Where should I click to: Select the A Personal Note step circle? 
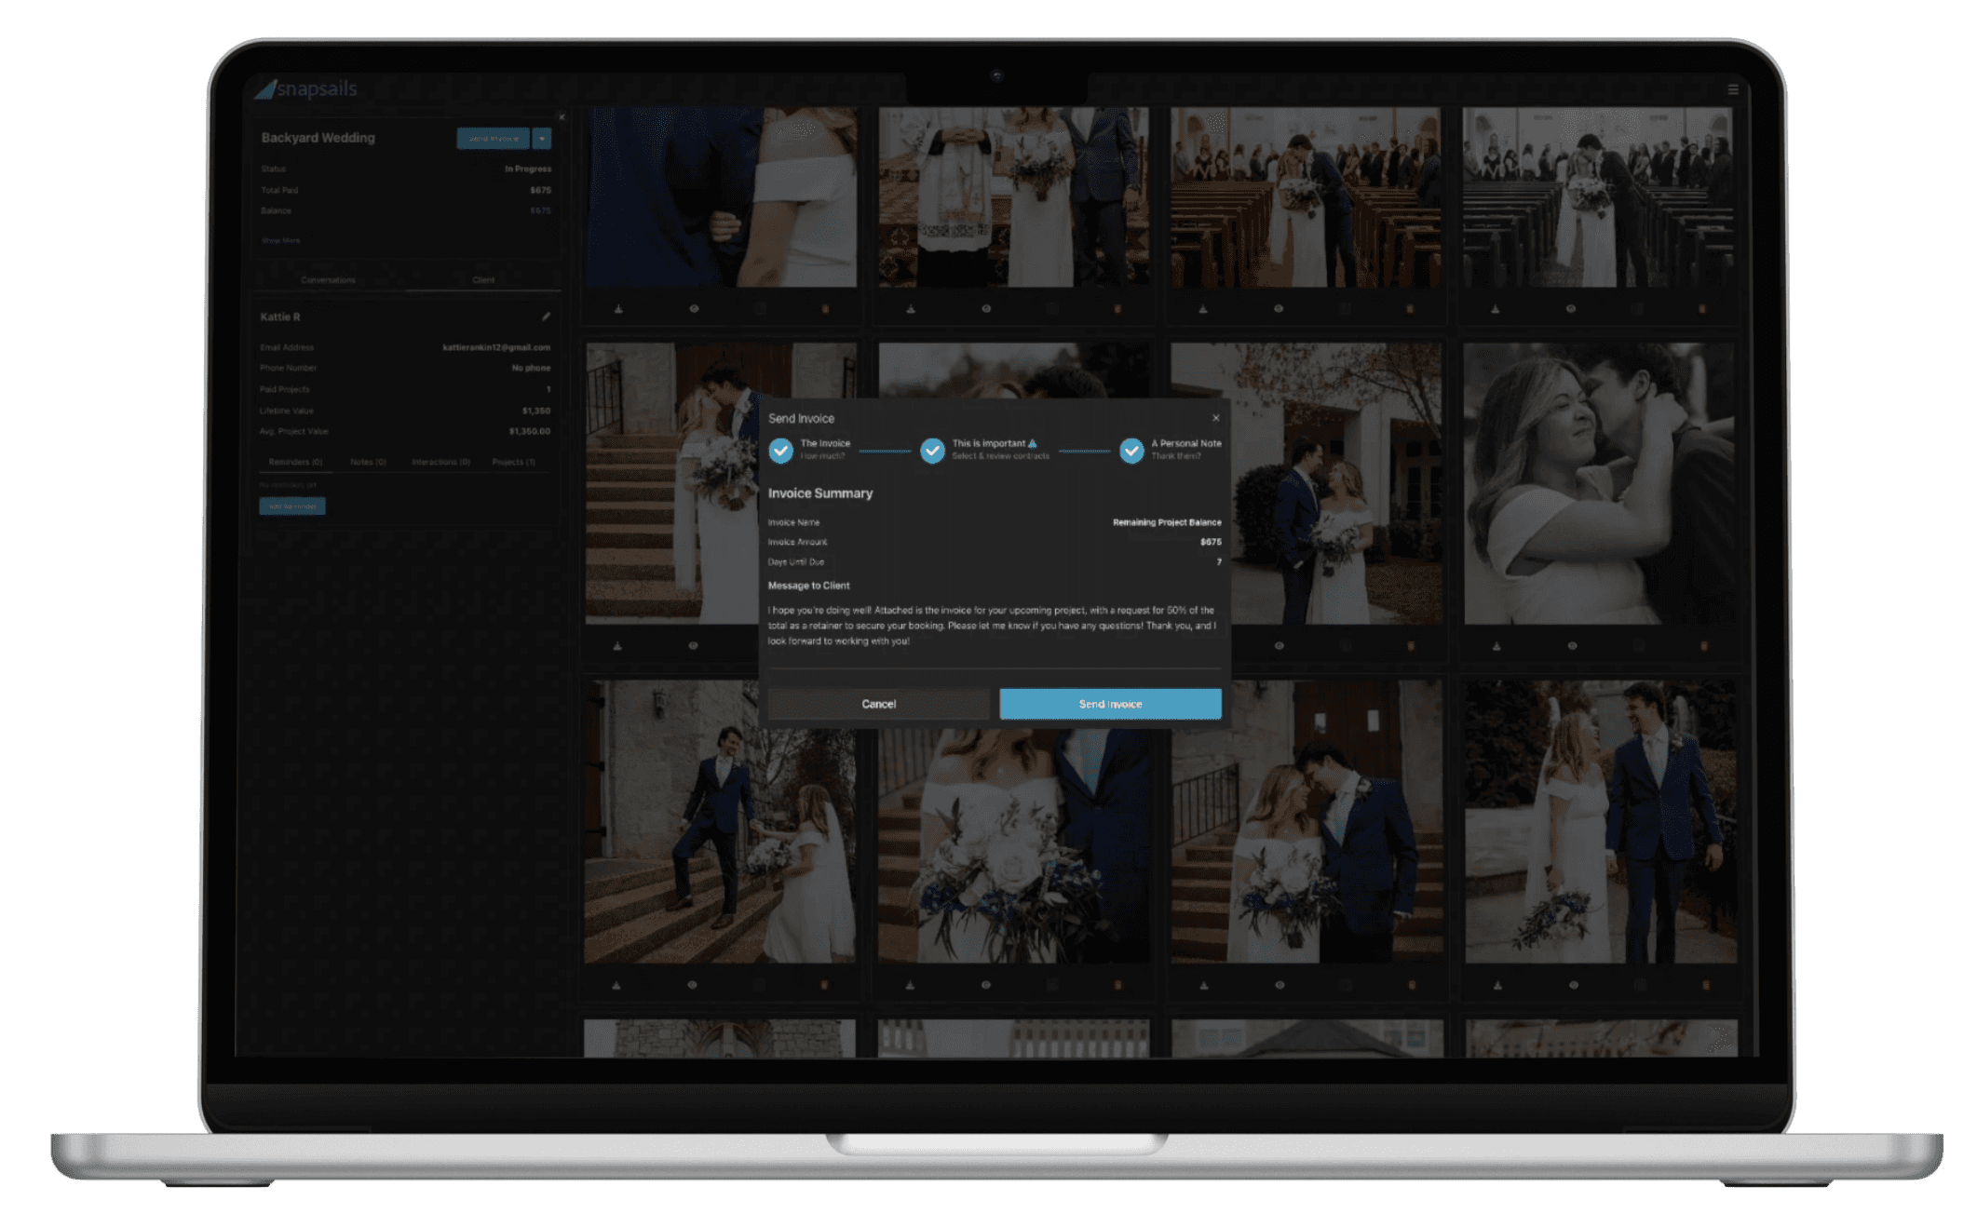click(x=1131, y=451)
